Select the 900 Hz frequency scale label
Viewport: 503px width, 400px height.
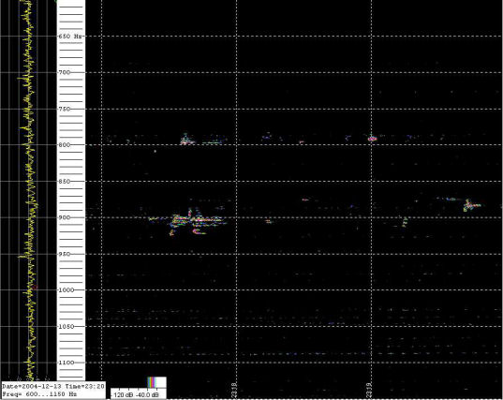(x=64, y=217)
